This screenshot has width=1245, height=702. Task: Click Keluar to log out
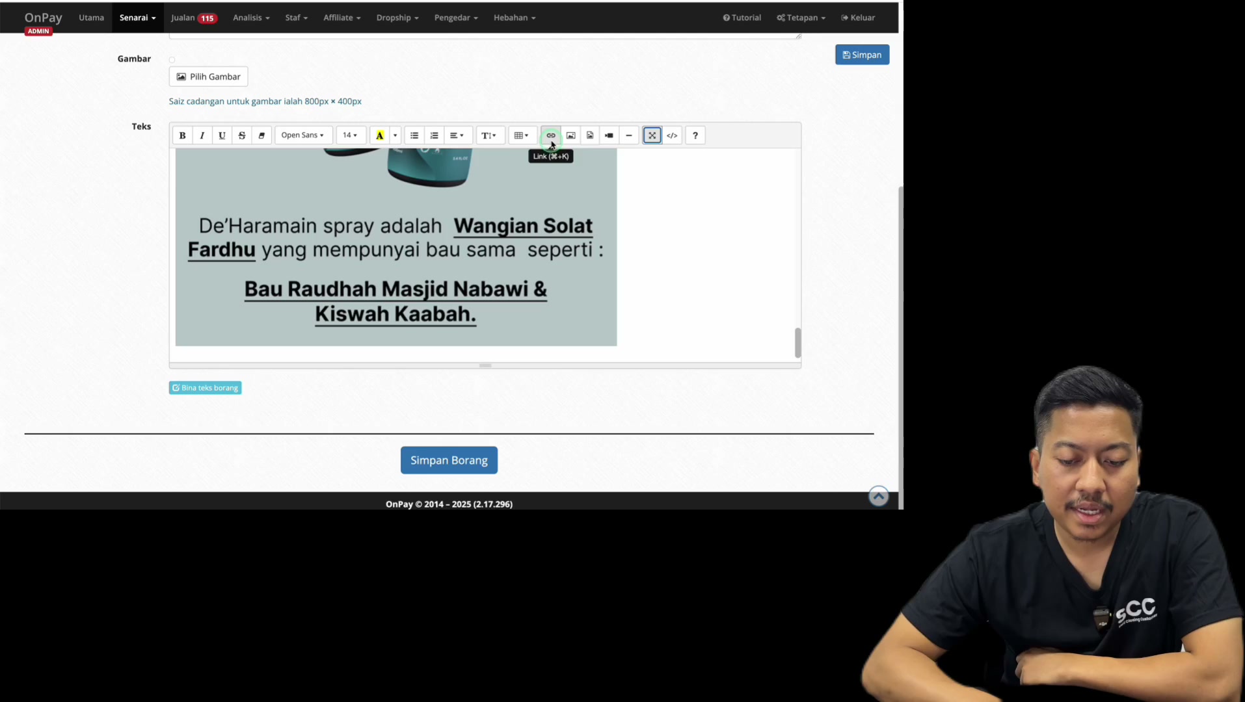(x=858, y=18)
